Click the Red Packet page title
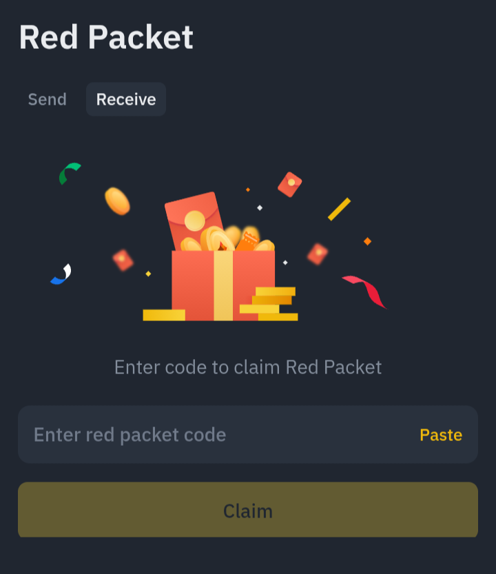The width and height of the screenshot is (496, 574). pos(106,37)
